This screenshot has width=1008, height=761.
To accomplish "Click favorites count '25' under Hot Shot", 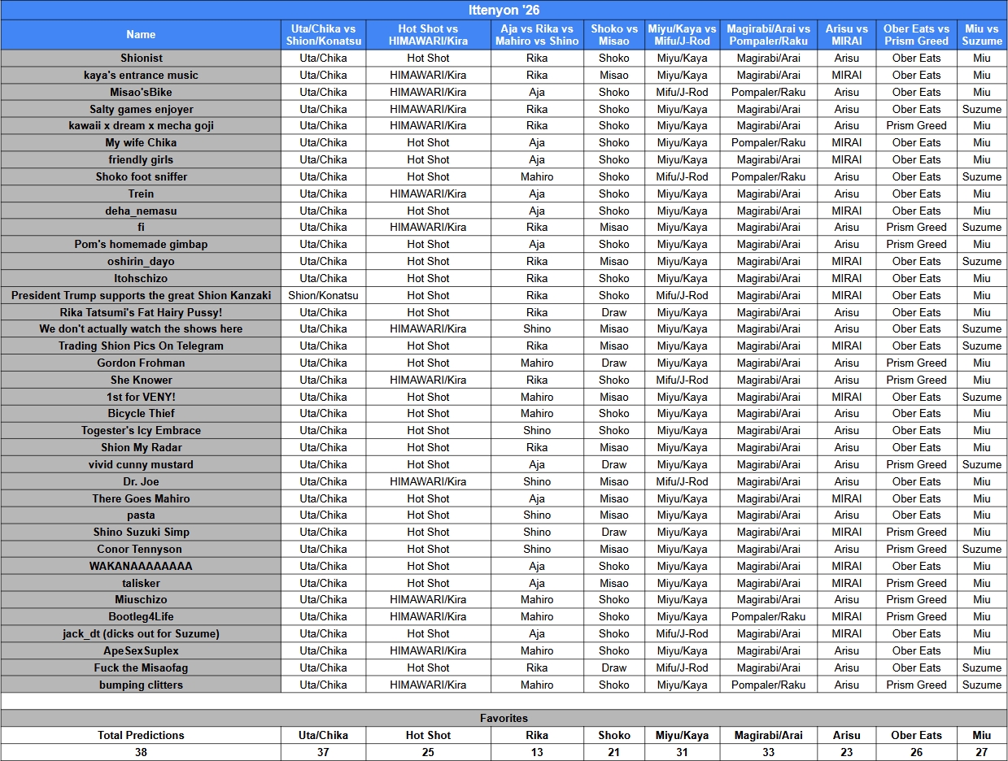I will coord(428,753).
